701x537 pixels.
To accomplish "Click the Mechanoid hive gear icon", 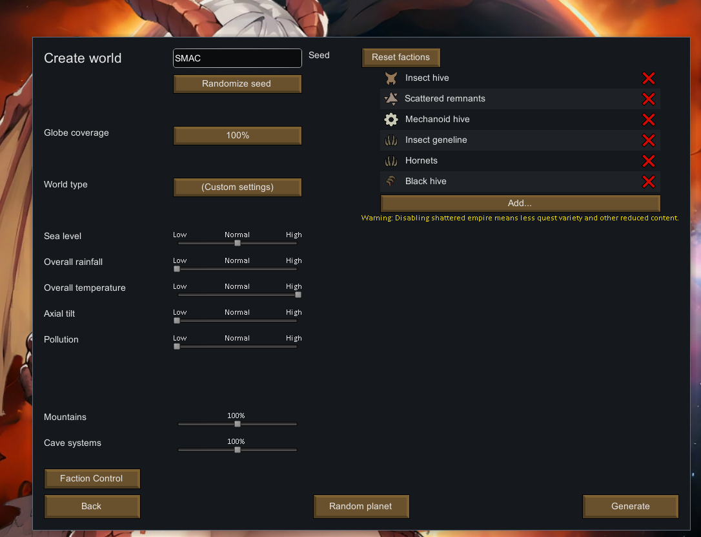I will tap(391, 120).
